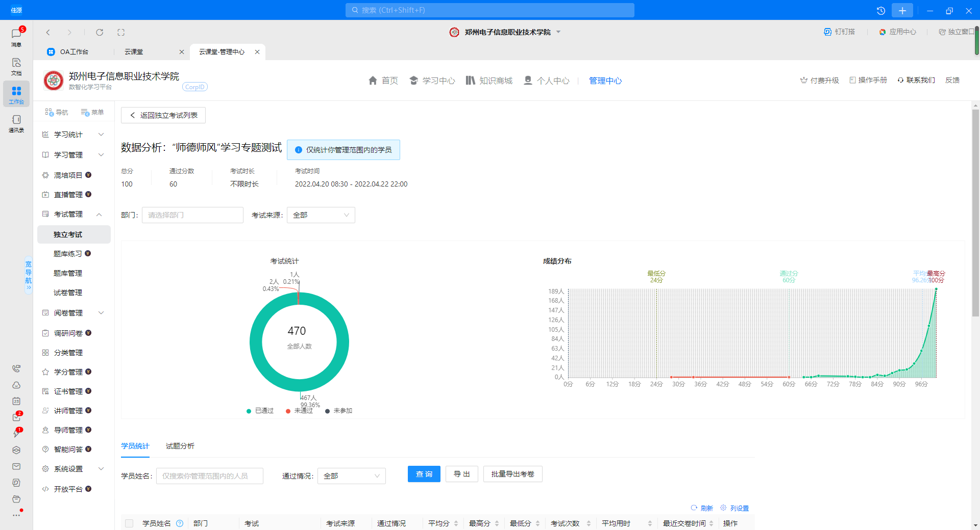Click the 付费升级 crown icon link
Viewport: 980px width, 530px height.
tap(820, 80)
